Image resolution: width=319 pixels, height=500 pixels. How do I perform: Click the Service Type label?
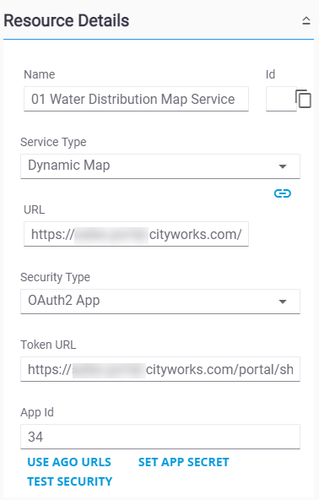(x=53, y=142)
